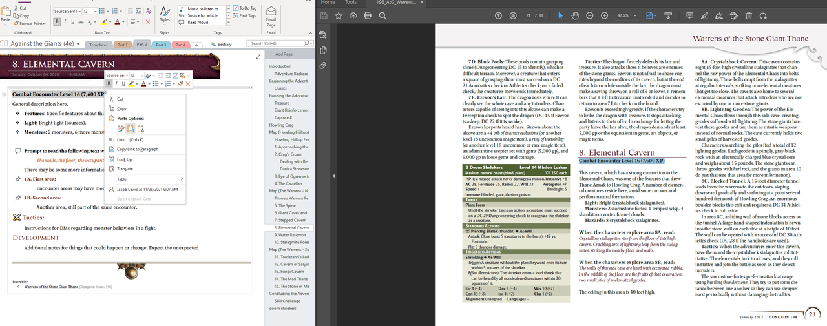Viewport: 827px width, 326px height.
Task: Go to previous page in Acrobat
Action: click(498, 15)
